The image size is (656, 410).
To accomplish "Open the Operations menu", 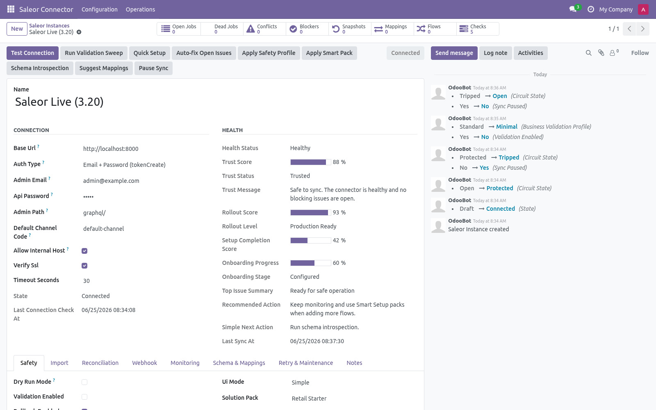I will coord(140,9).
